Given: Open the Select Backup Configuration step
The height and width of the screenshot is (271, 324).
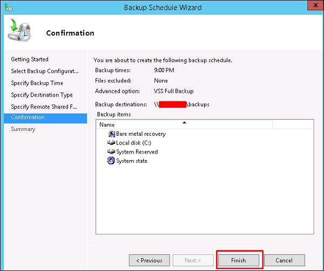Looking at the screenshot, I should tap(45, 71).
